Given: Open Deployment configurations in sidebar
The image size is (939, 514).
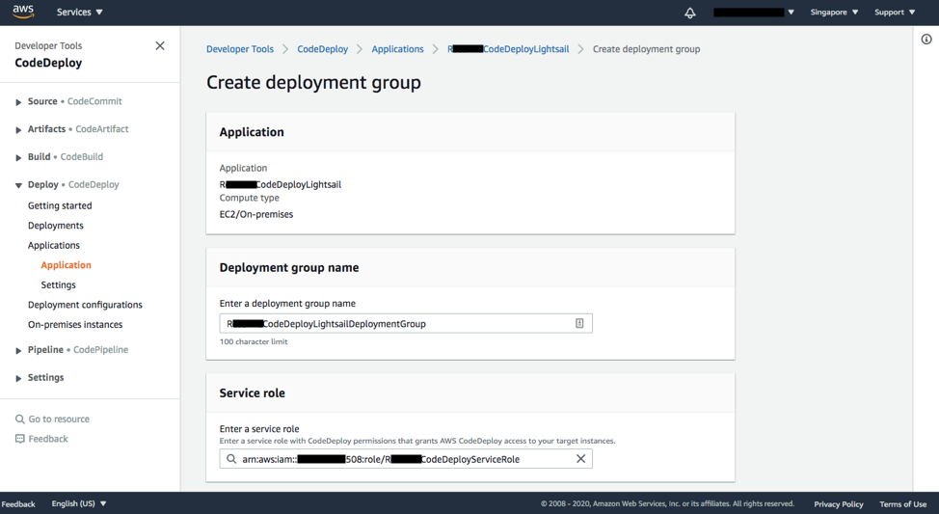Looking at the screenshot, I should (x=85, y=305).
